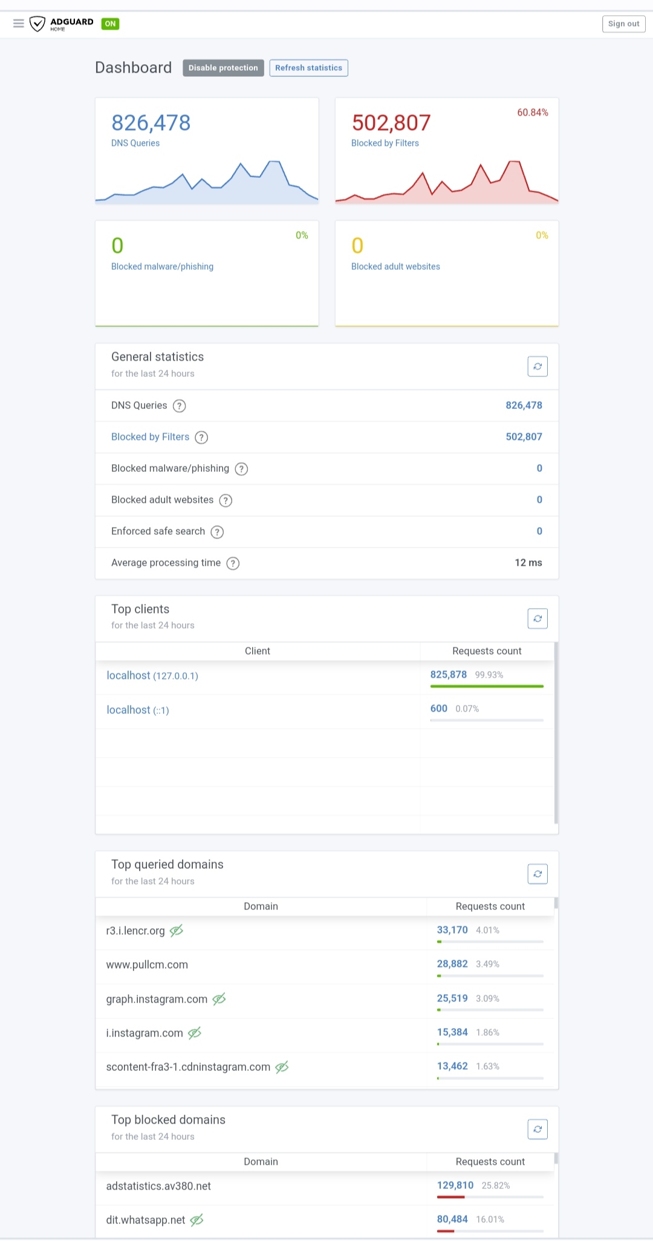Refresh the Top blocked domains list
The width and height of the screenshot is (653, 1241).
[x=537, y=1128]
